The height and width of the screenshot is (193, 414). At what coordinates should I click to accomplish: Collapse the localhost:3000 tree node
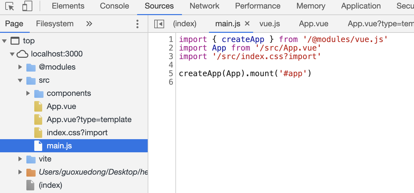12,54
